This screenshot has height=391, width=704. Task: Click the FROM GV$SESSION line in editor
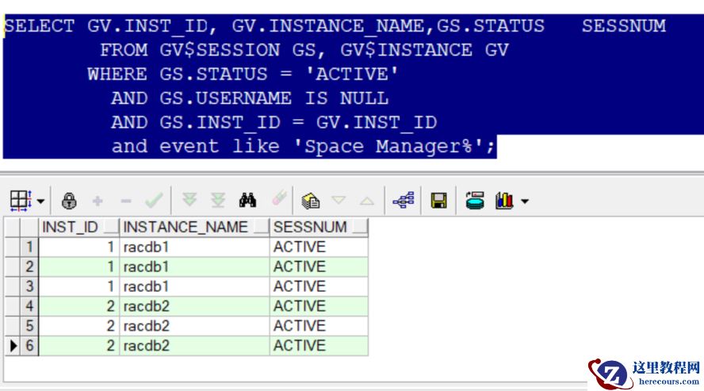(x=304, y=50)
